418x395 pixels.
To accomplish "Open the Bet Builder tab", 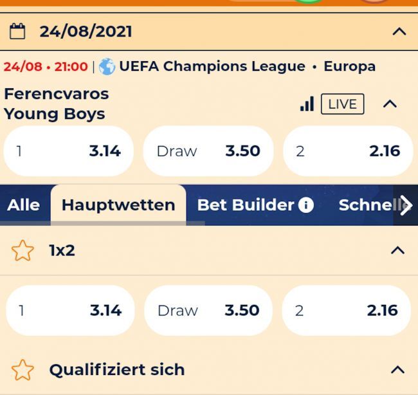I will [x=246, y=205].
